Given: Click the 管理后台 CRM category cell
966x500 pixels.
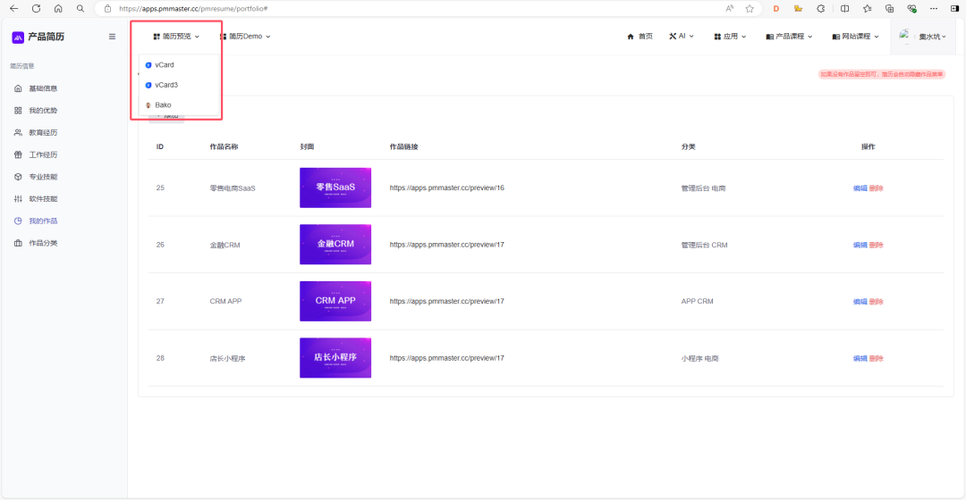Looking at the screenshot, I should coord(704,246).
